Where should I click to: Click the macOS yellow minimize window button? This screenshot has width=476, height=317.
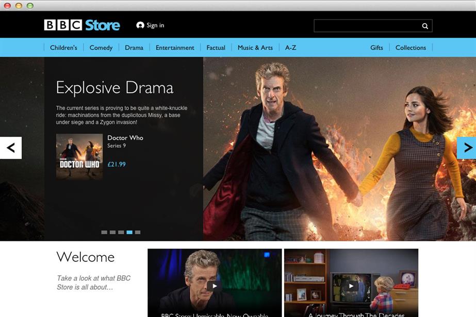(x=19, y=6)
